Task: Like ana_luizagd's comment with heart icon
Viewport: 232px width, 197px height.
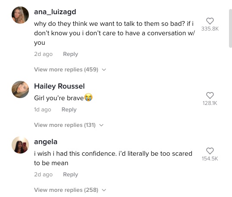Action: [210, 21]
